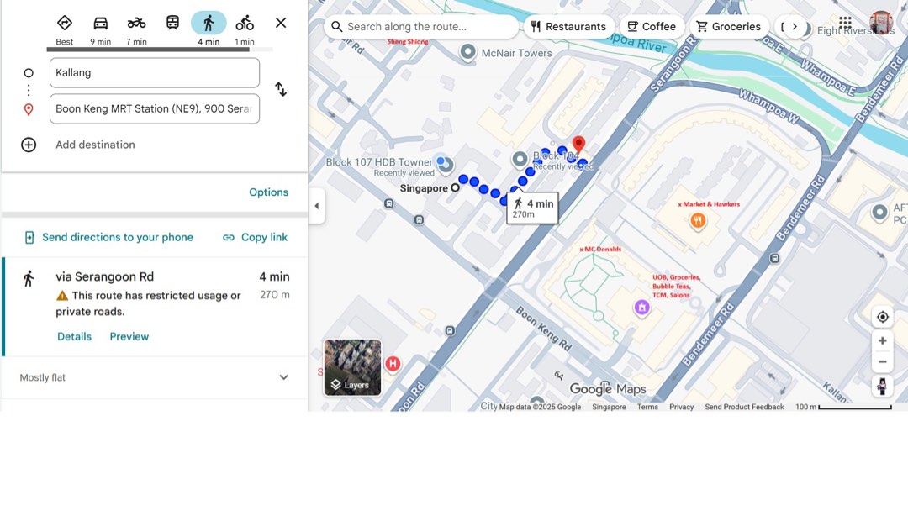This screenshot has height=516, width=908.
Task: Click the 4 min walking time callout
Action: 532,208
